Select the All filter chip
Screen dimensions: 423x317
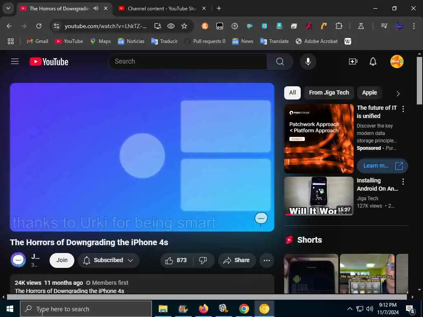pos(292,93)
